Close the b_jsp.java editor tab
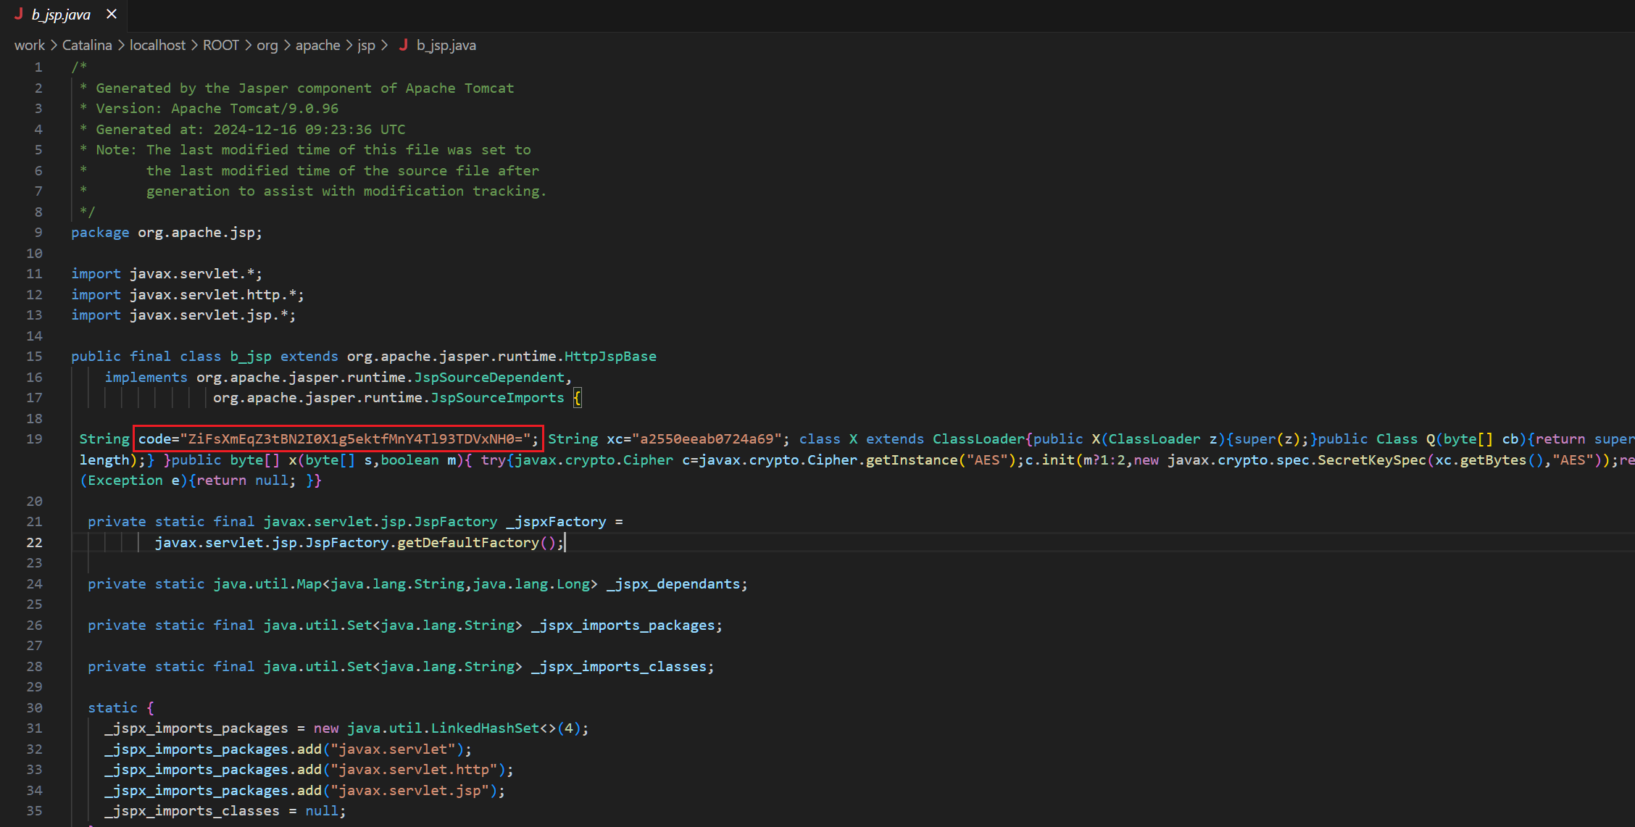1635x827 pixels. pyautogui.click(x=111, y=14)
